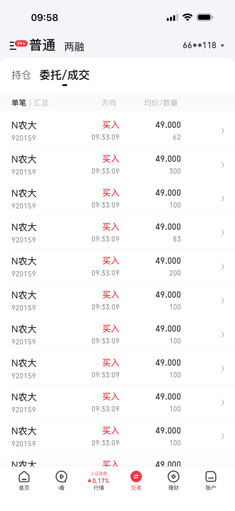235x511 pixels.
Task: Select the 普通 account tab
Action: point(43,45)
